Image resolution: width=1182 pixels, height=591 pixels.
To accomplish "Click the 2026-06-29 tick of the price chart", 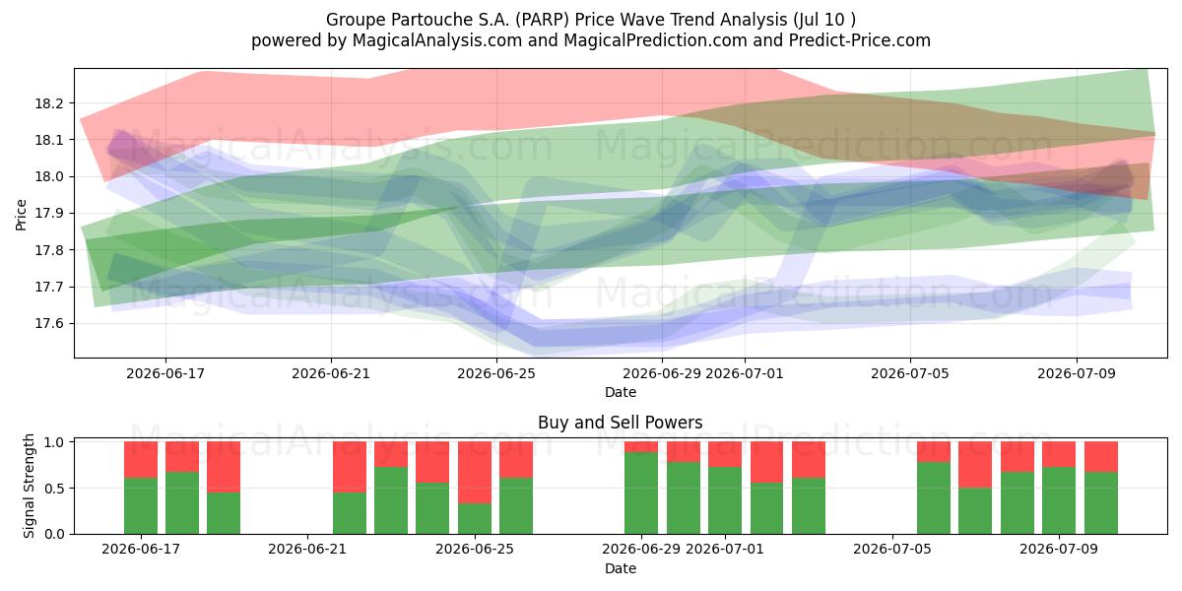I will (x=662, y=373).
